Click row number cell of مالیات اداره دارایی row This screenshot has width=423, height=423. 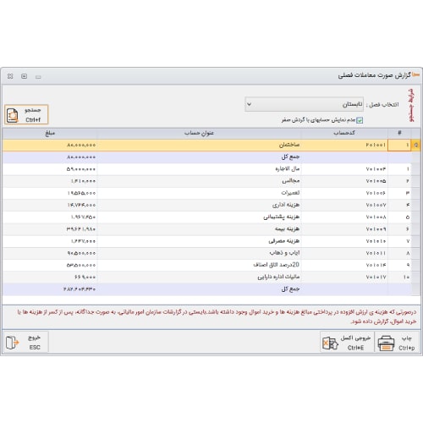click(399, 277)
